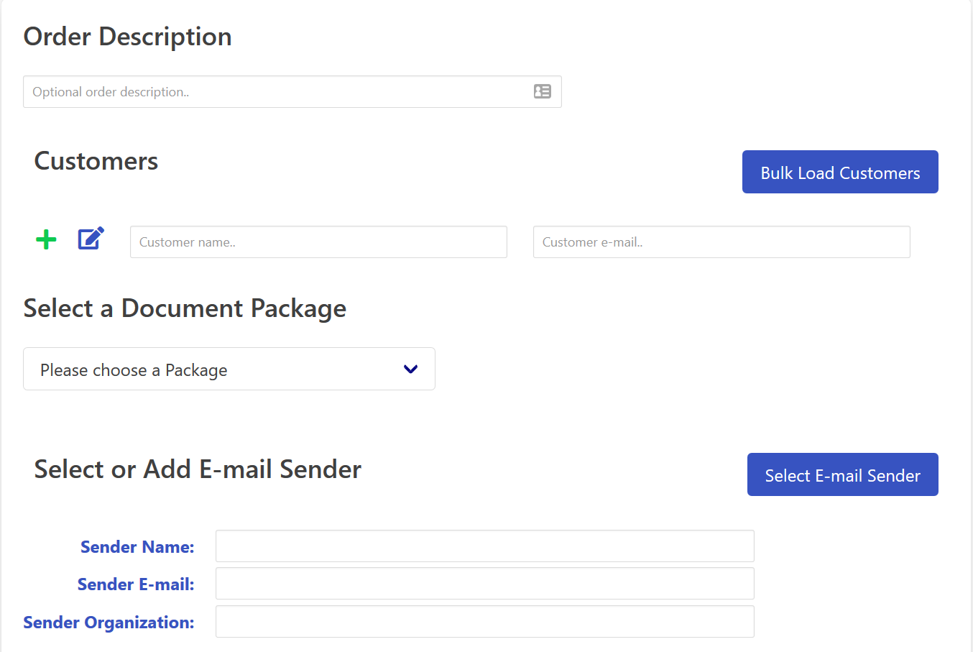Click the Select or Add E-mail Sender heading
973x652 pixels.
click(x=198, y=469)
